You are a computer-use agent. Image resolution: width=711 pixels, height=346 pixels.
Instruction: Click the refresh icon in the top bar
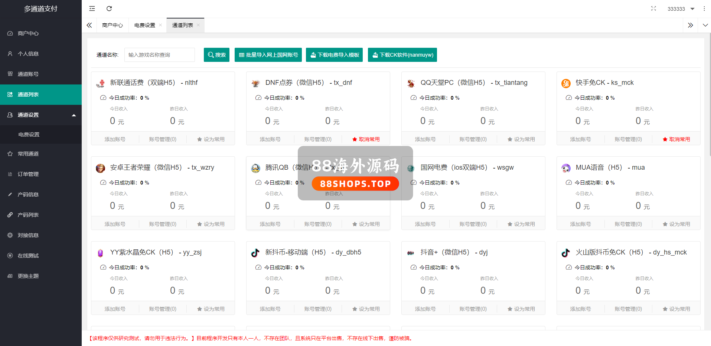point(109,9)
